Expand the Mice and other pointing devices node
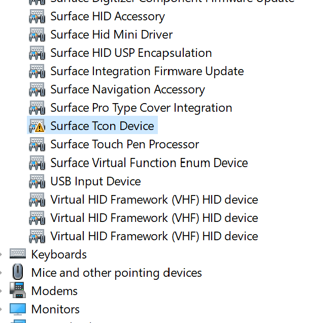This screenshot has height=323, width=336. tap(2, 273)
